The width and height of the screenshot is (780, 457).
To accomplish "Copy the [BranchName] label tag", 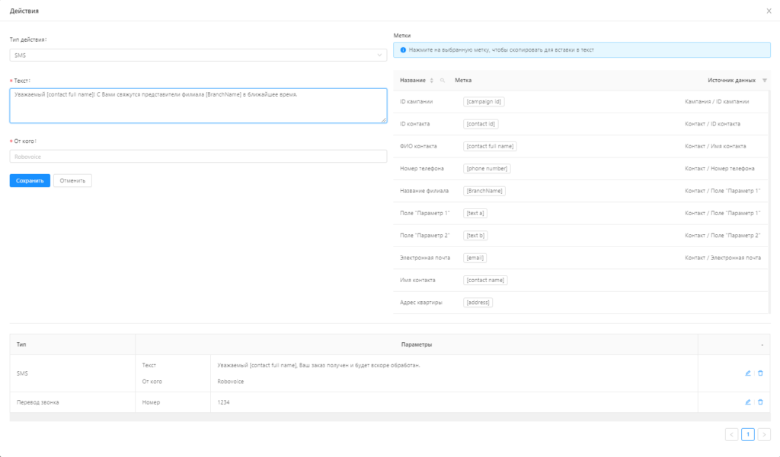I will 484,192.
